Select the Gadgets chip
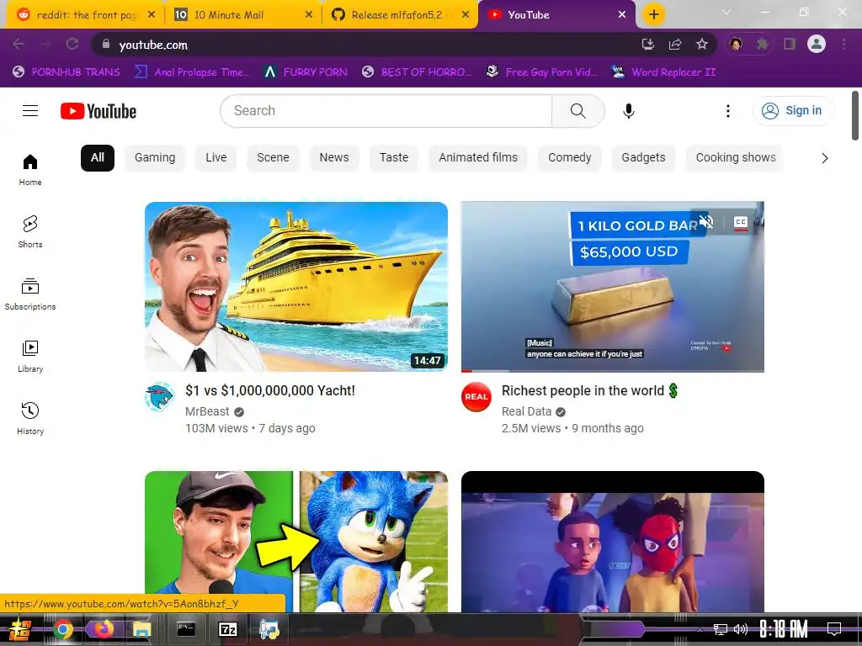The height and width of the screenshot is (646, 862). tap(643, 158)
